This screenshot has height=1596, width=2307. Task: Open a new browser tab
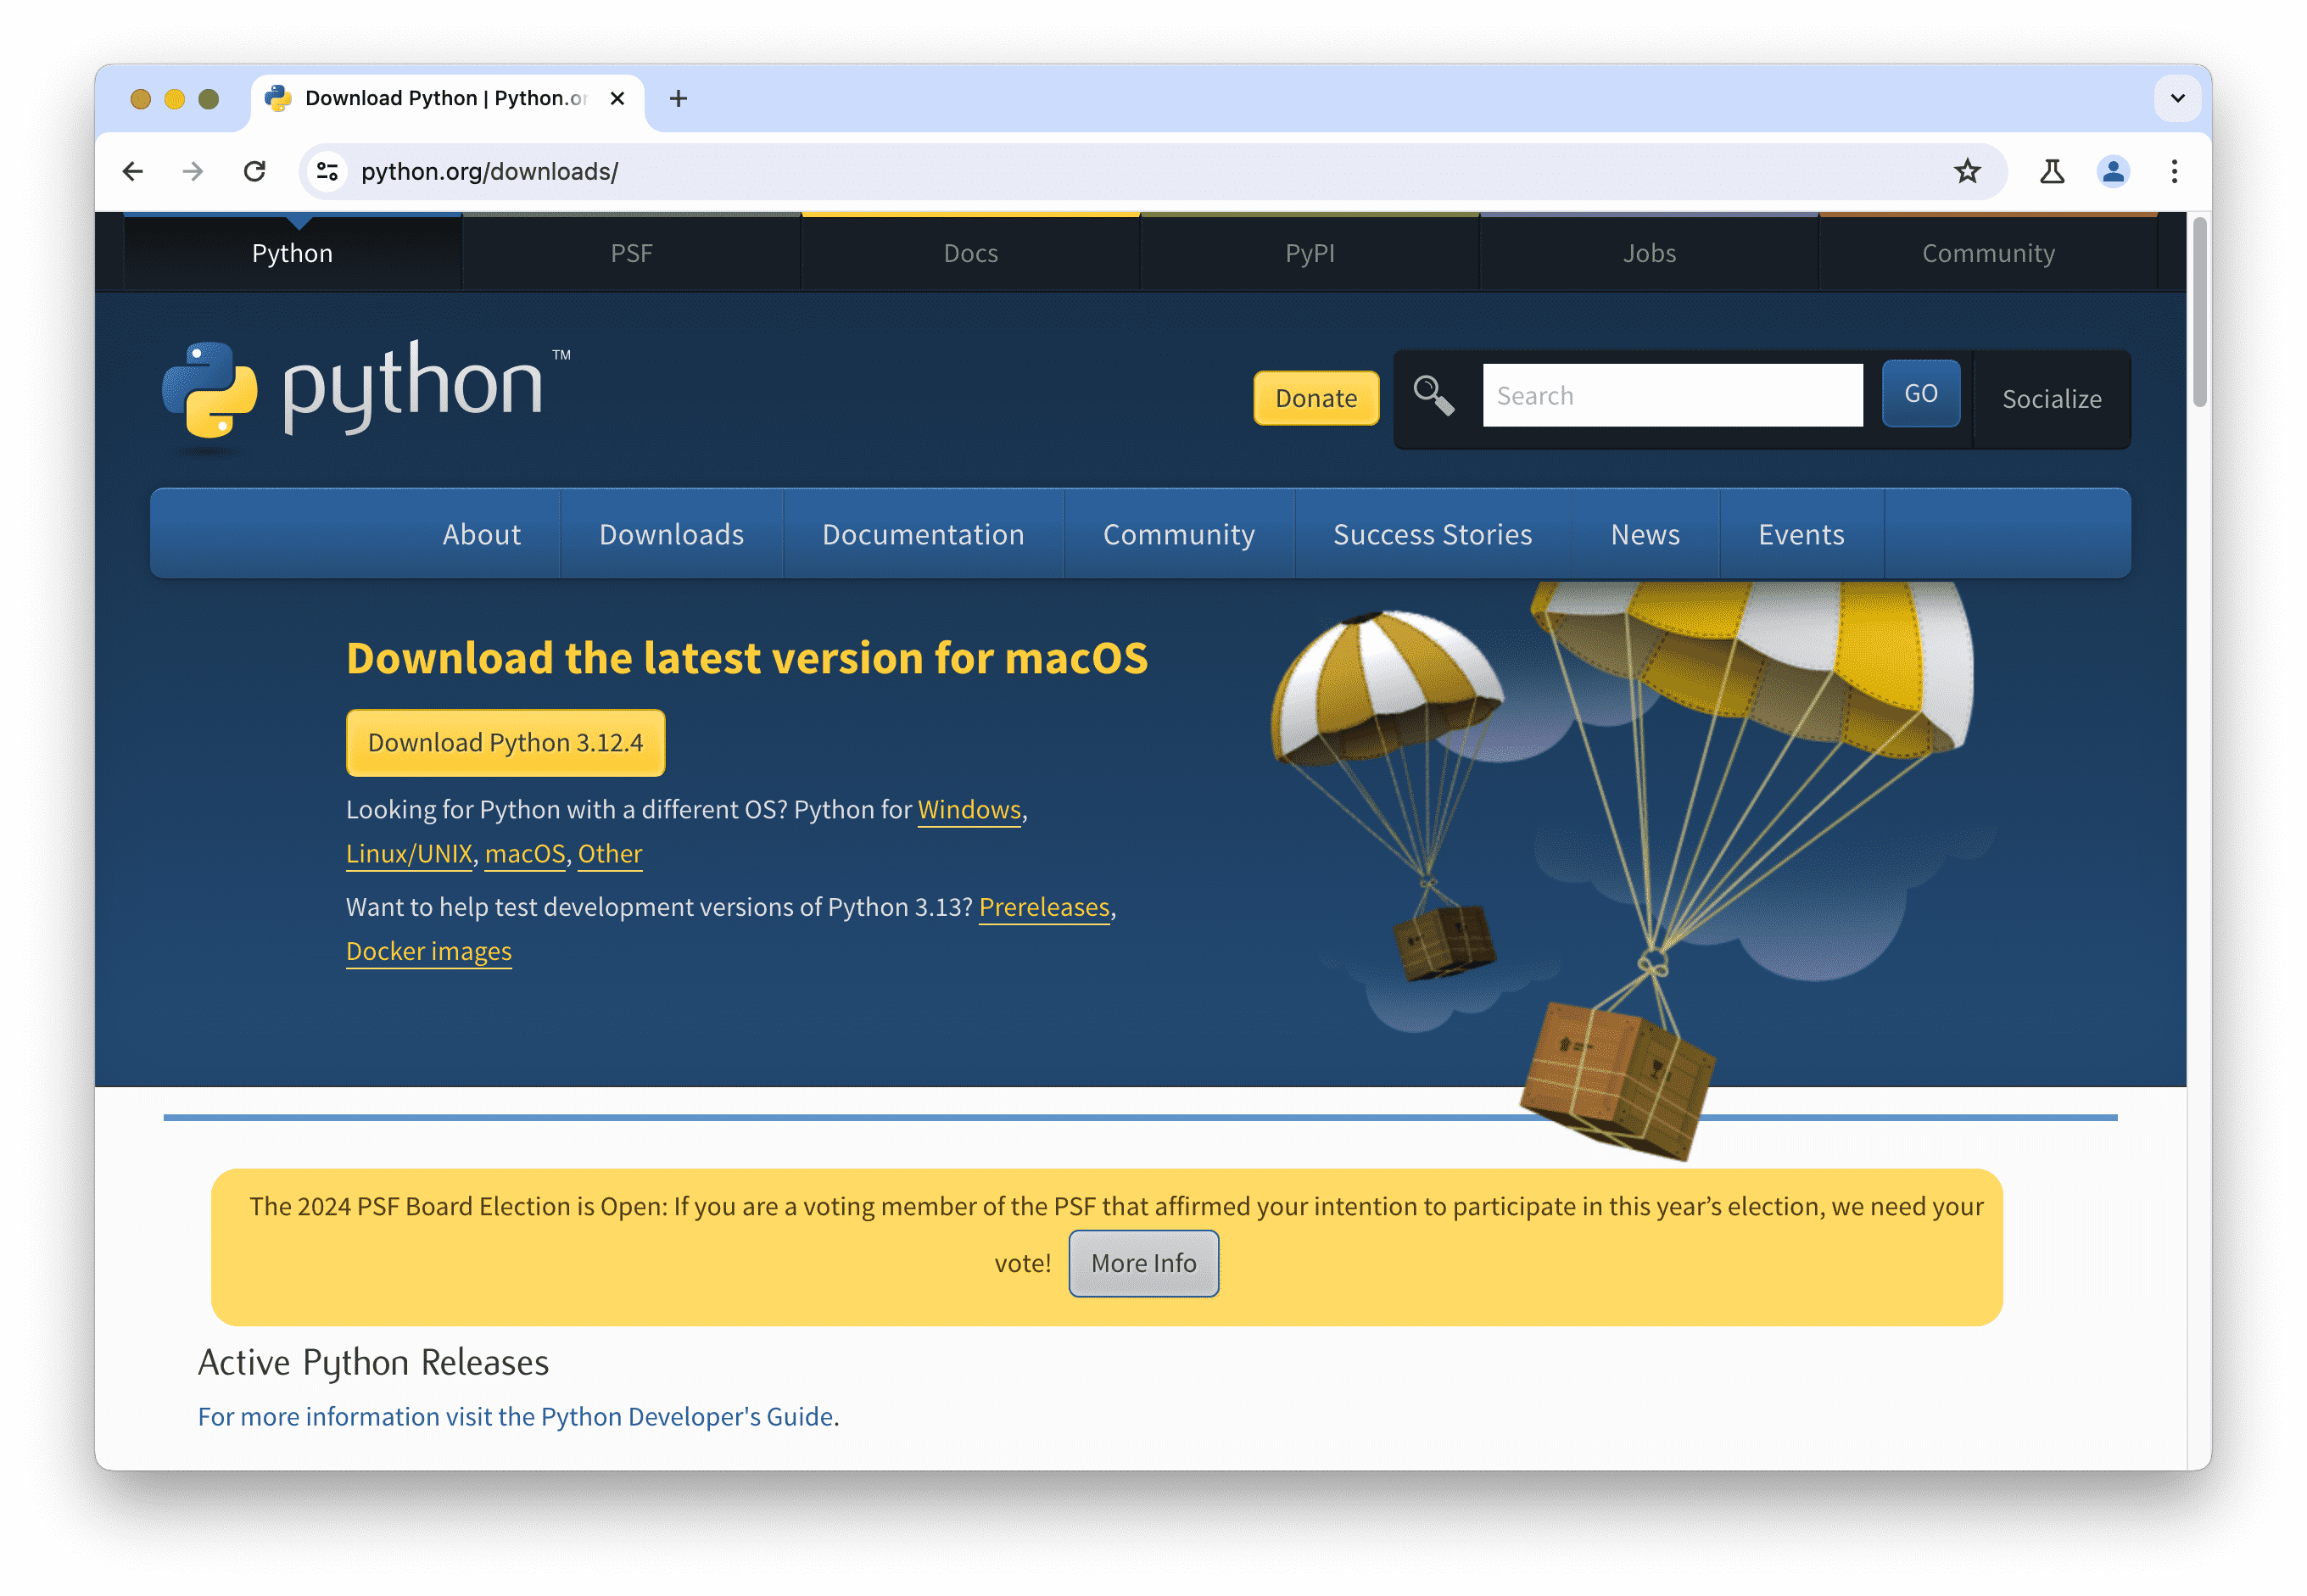click(678, 98)
